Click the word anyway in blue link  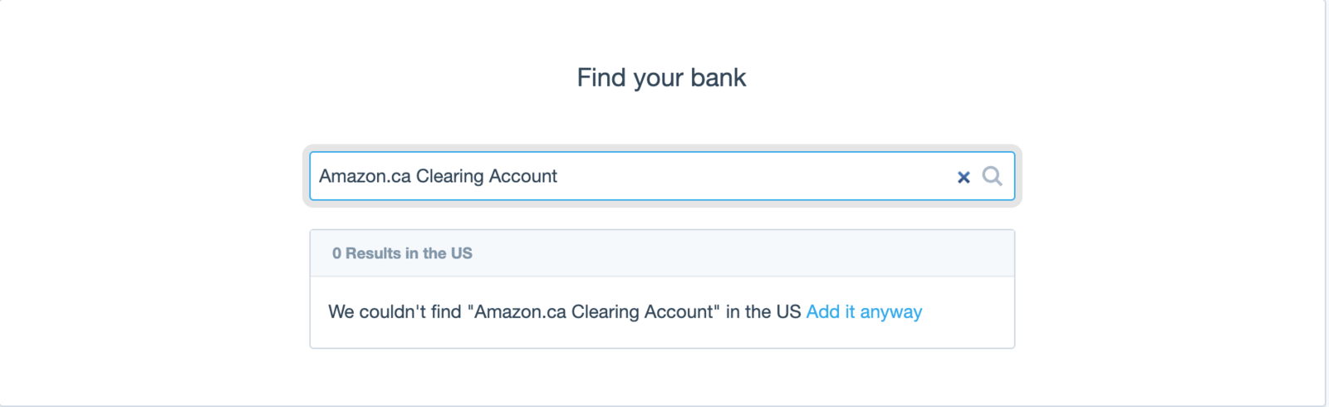coord(891,312)
